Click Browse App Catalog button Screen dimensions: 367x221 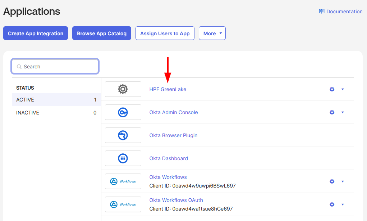pos(102,33)
